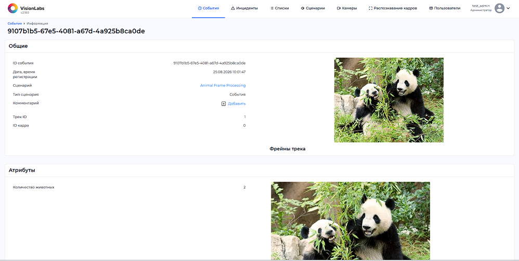
Task: Open the Камеры tab
Action: click(347, 8)
